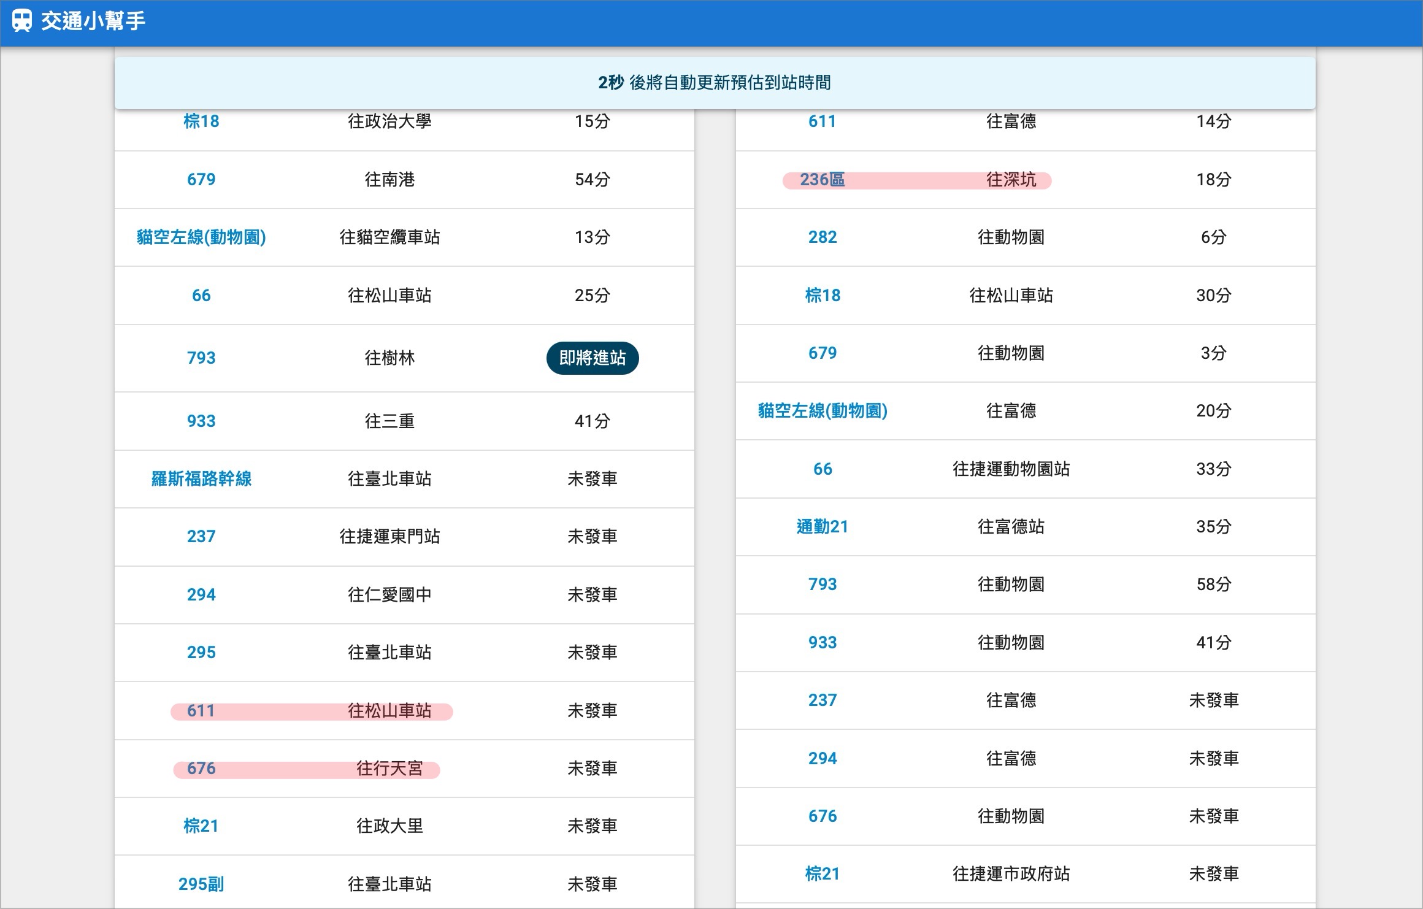
Task: Open route 棕21 heading to 政大里
Action: (x=201, y=826)
